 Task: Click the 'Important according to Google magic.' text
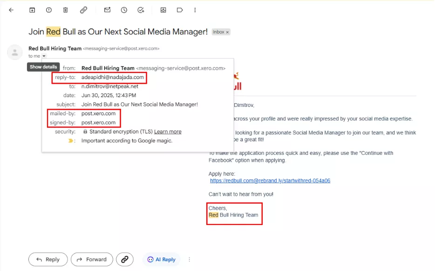click(127, 141)
